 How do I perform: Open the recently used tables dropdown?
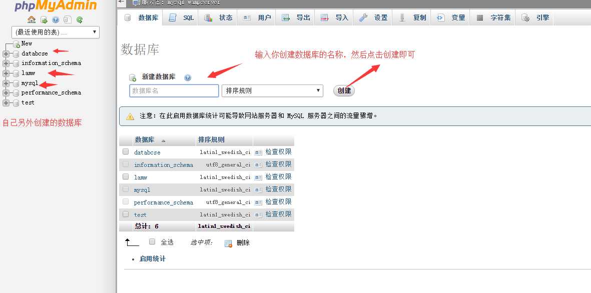coord(56,32)
